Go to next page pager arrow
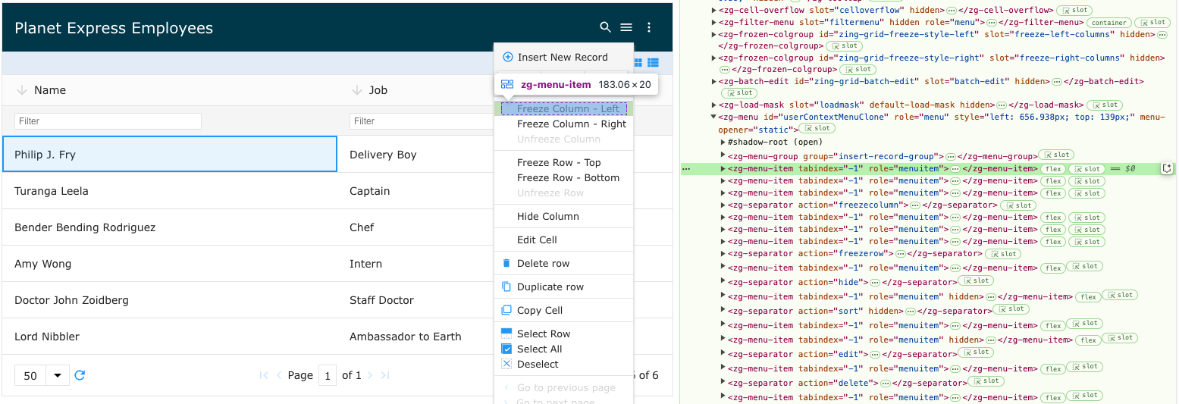The width and height of the screenshot is (1179, 404). point(372,375)
